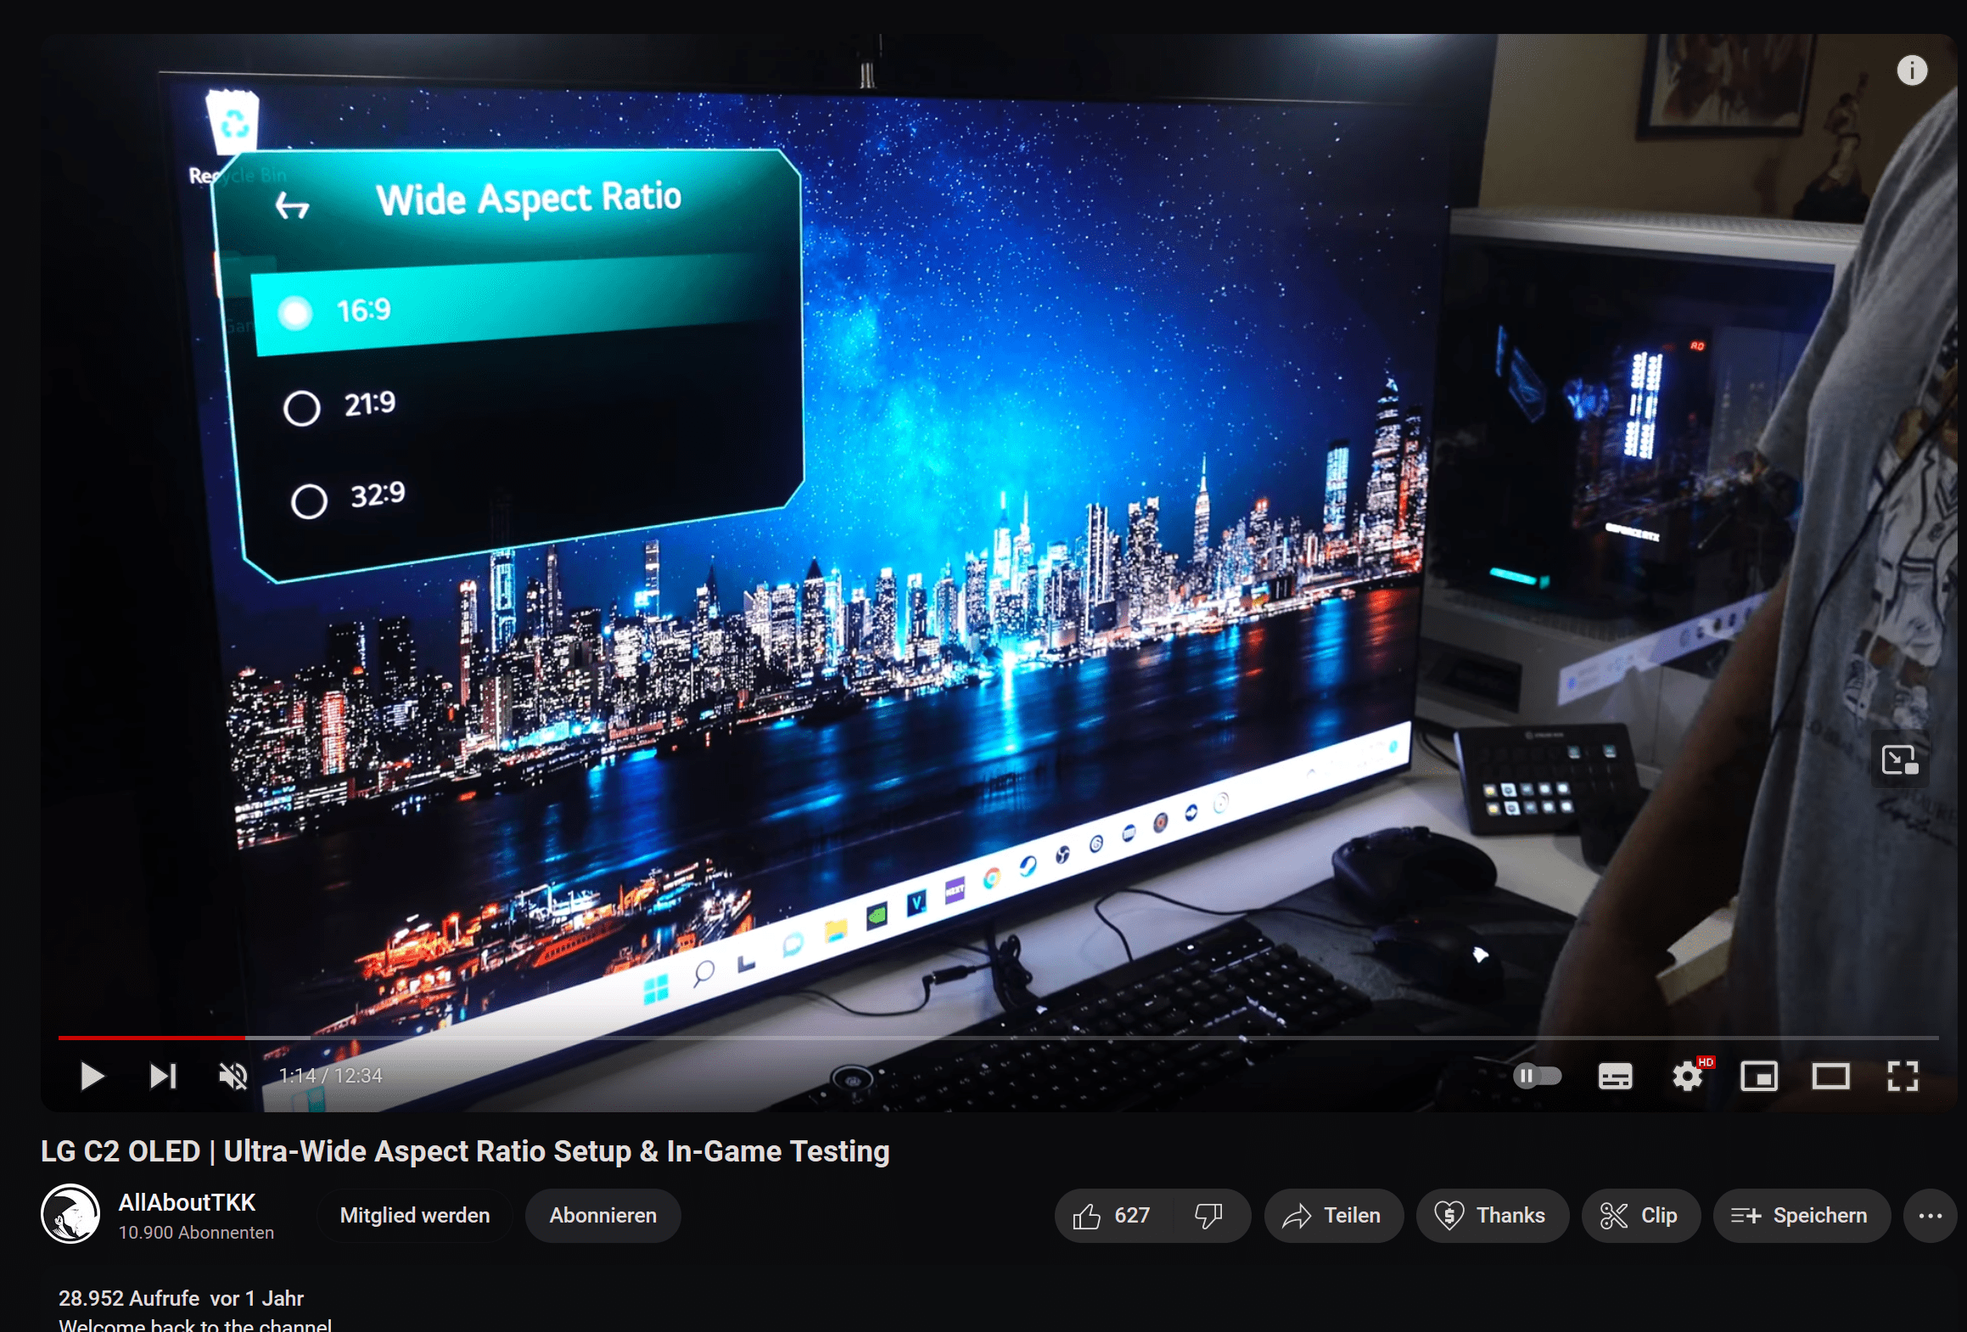Switch to theater mode

(x=1830, y=1076)
